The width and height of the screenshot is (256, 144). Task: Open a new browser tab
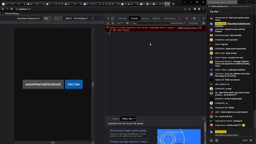click(x=173, y=4)
